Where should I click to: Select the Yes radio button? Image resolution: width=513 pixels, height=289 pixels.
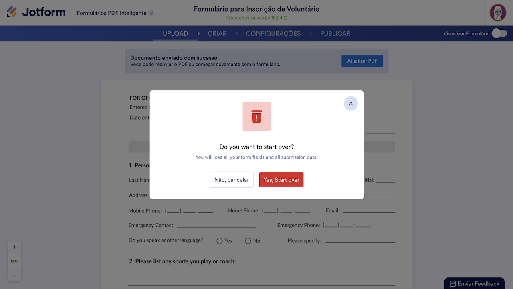point(220,241)
